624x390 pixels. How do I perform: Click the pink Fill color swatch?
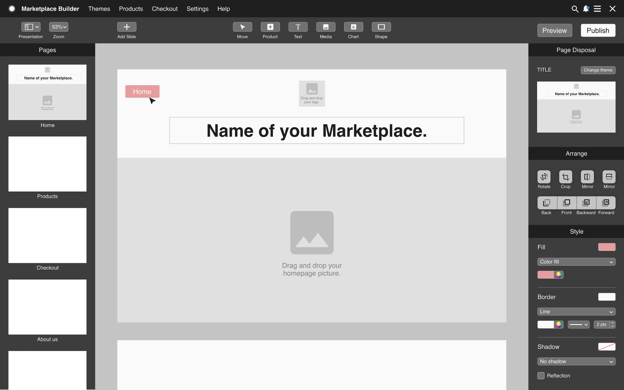click(x=607, y=247)
